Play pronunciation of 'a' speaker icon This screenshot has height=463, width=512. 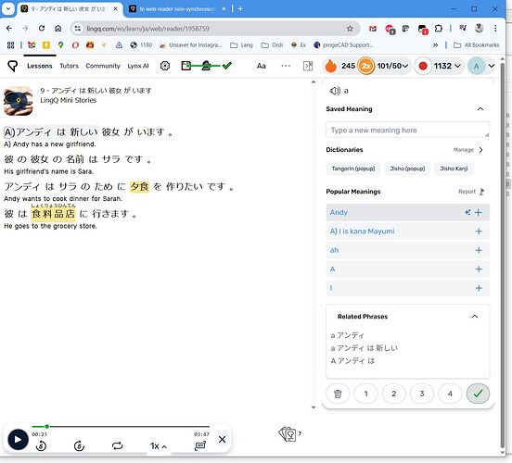point(335,91)
